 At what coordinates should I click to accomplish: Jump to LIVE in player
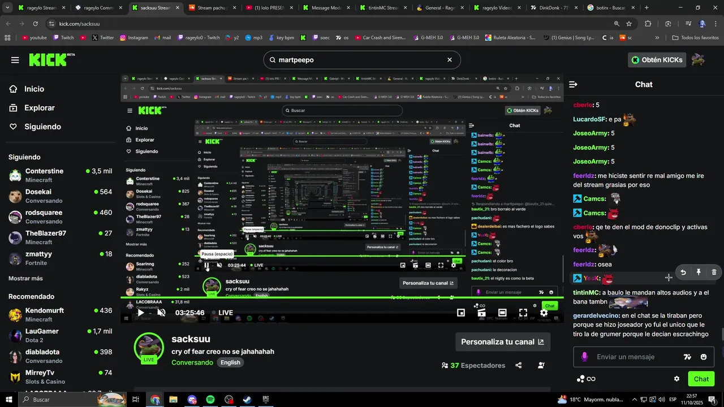pos(222,313)
